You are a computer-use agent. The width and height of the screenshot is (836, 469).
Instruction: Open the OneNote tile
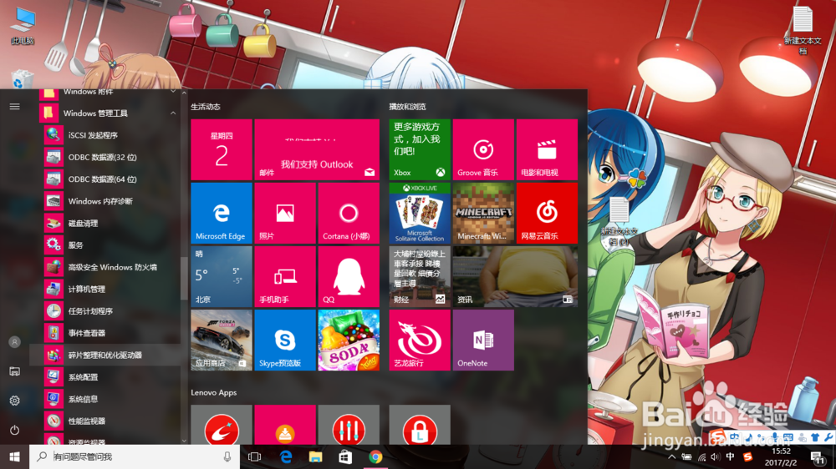coord(483,340)
